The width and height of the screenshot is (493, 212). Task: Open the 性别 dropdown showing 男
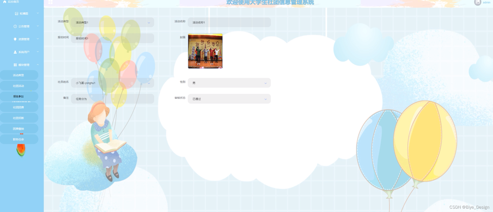[229, 83]
